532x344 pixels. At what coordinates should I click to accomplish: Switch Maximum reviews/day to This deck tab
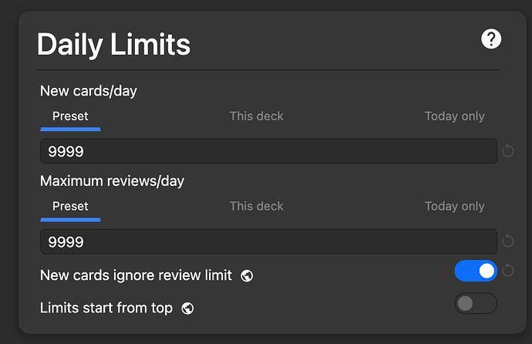[x=257, y=207]
